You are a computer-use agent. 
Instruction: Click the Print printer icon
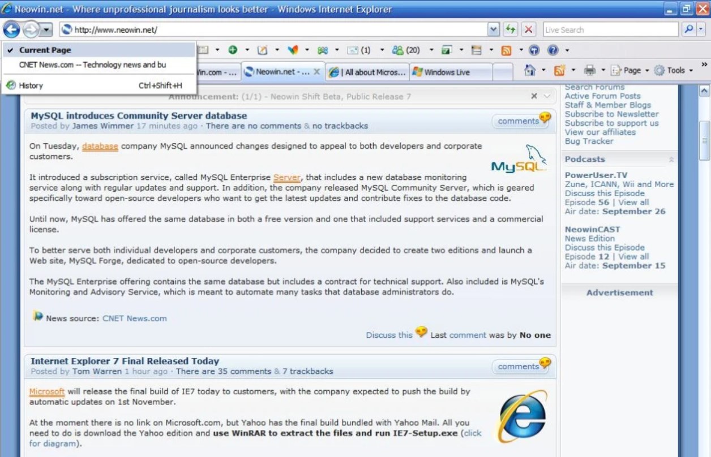(x=590, y=70)
